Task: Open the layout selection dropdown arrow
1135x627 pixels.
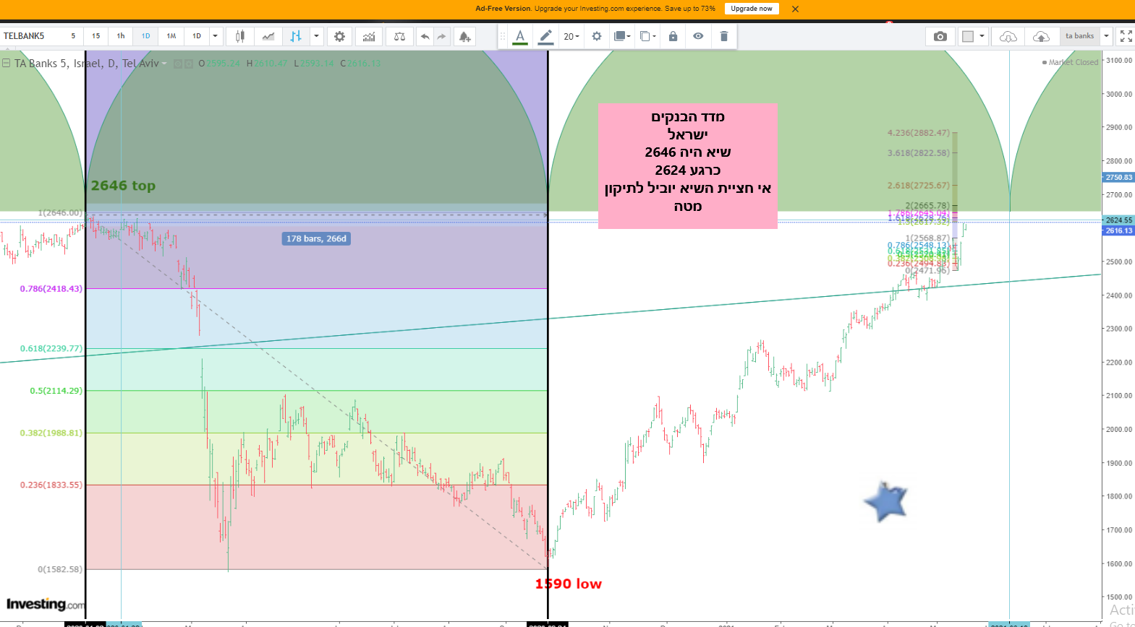Action: 982,36
